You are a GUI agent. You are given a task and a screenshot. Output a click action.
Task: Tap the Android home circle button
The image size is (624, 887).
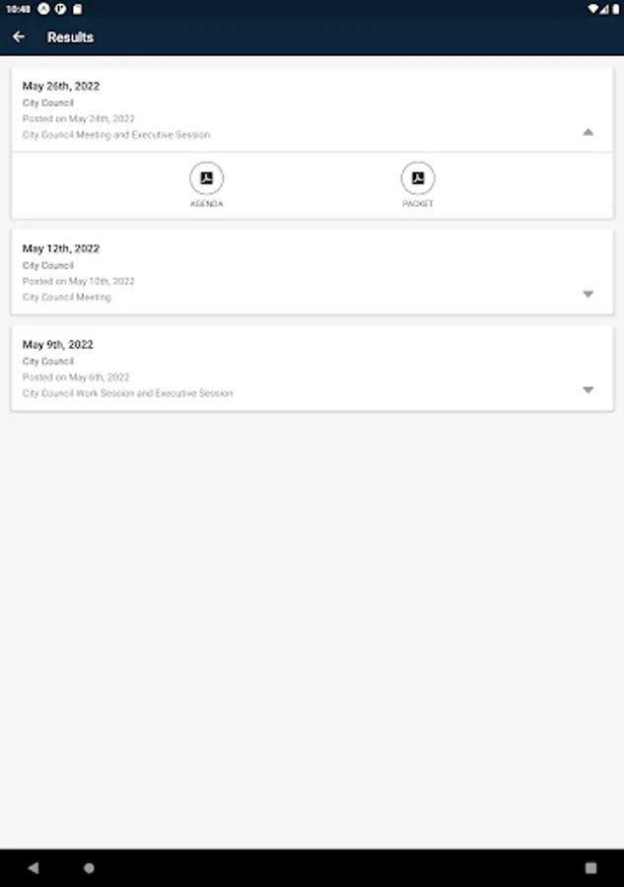click(90, 868)
